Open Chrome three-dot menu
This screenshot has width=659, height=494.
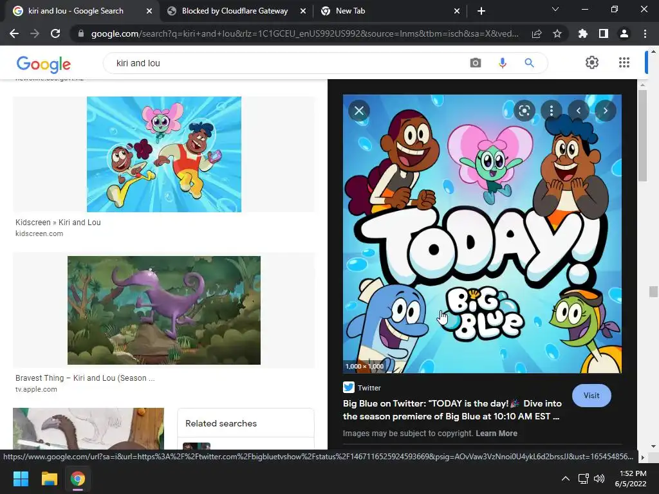click(645, 33)
